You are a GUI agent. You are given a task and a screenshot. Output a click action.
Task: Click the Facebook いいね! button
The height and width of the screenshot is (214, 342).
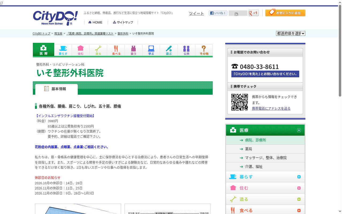pos(218,13)
